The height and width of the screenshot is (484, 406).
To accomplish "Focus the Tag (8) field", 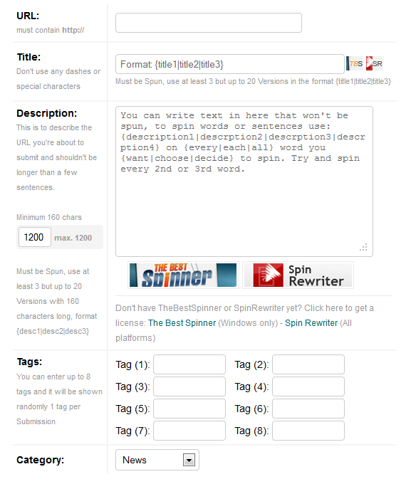I will click(308, 431).
